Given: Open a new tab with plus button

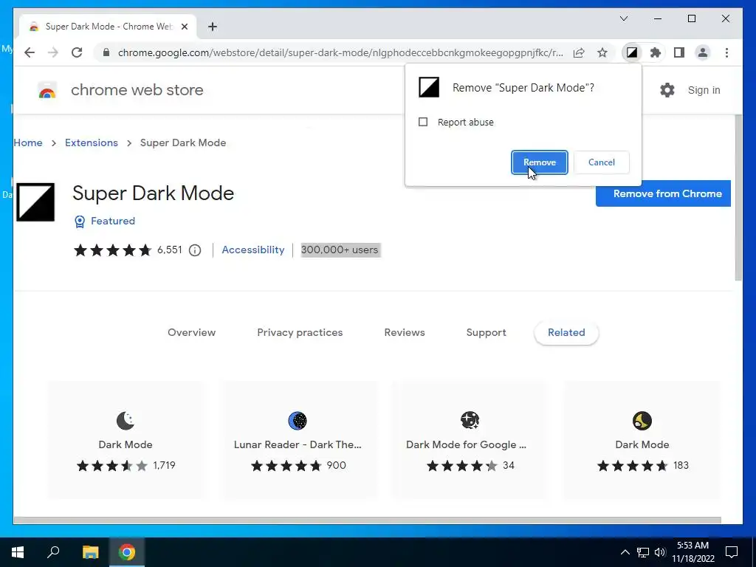Looking at the screenshot, I should (213, 27).
